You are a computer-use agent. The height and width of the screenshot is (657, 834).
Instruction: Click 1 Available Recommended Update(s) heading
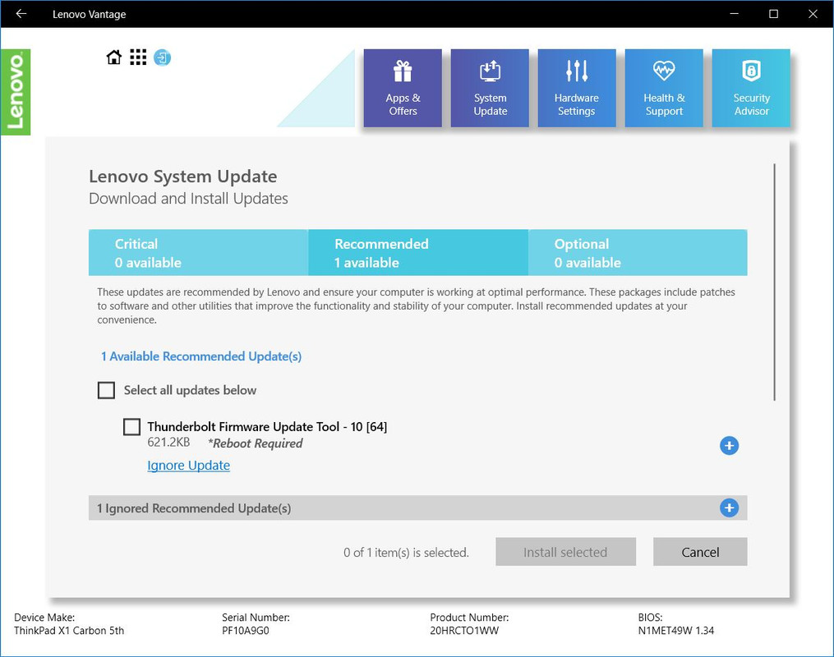[201, 356]
